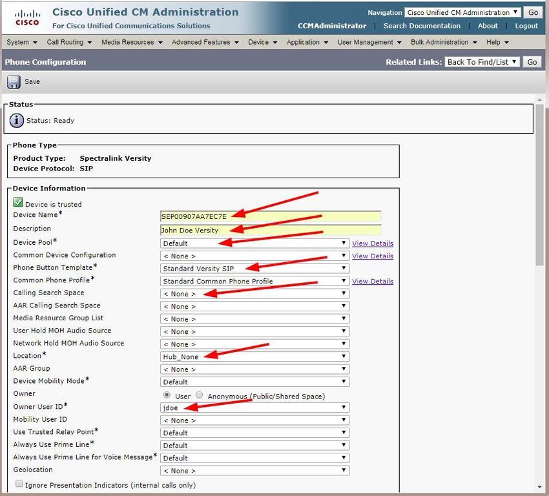
Task: Open the Device Pool dropdown
Action: coord(254,243)
